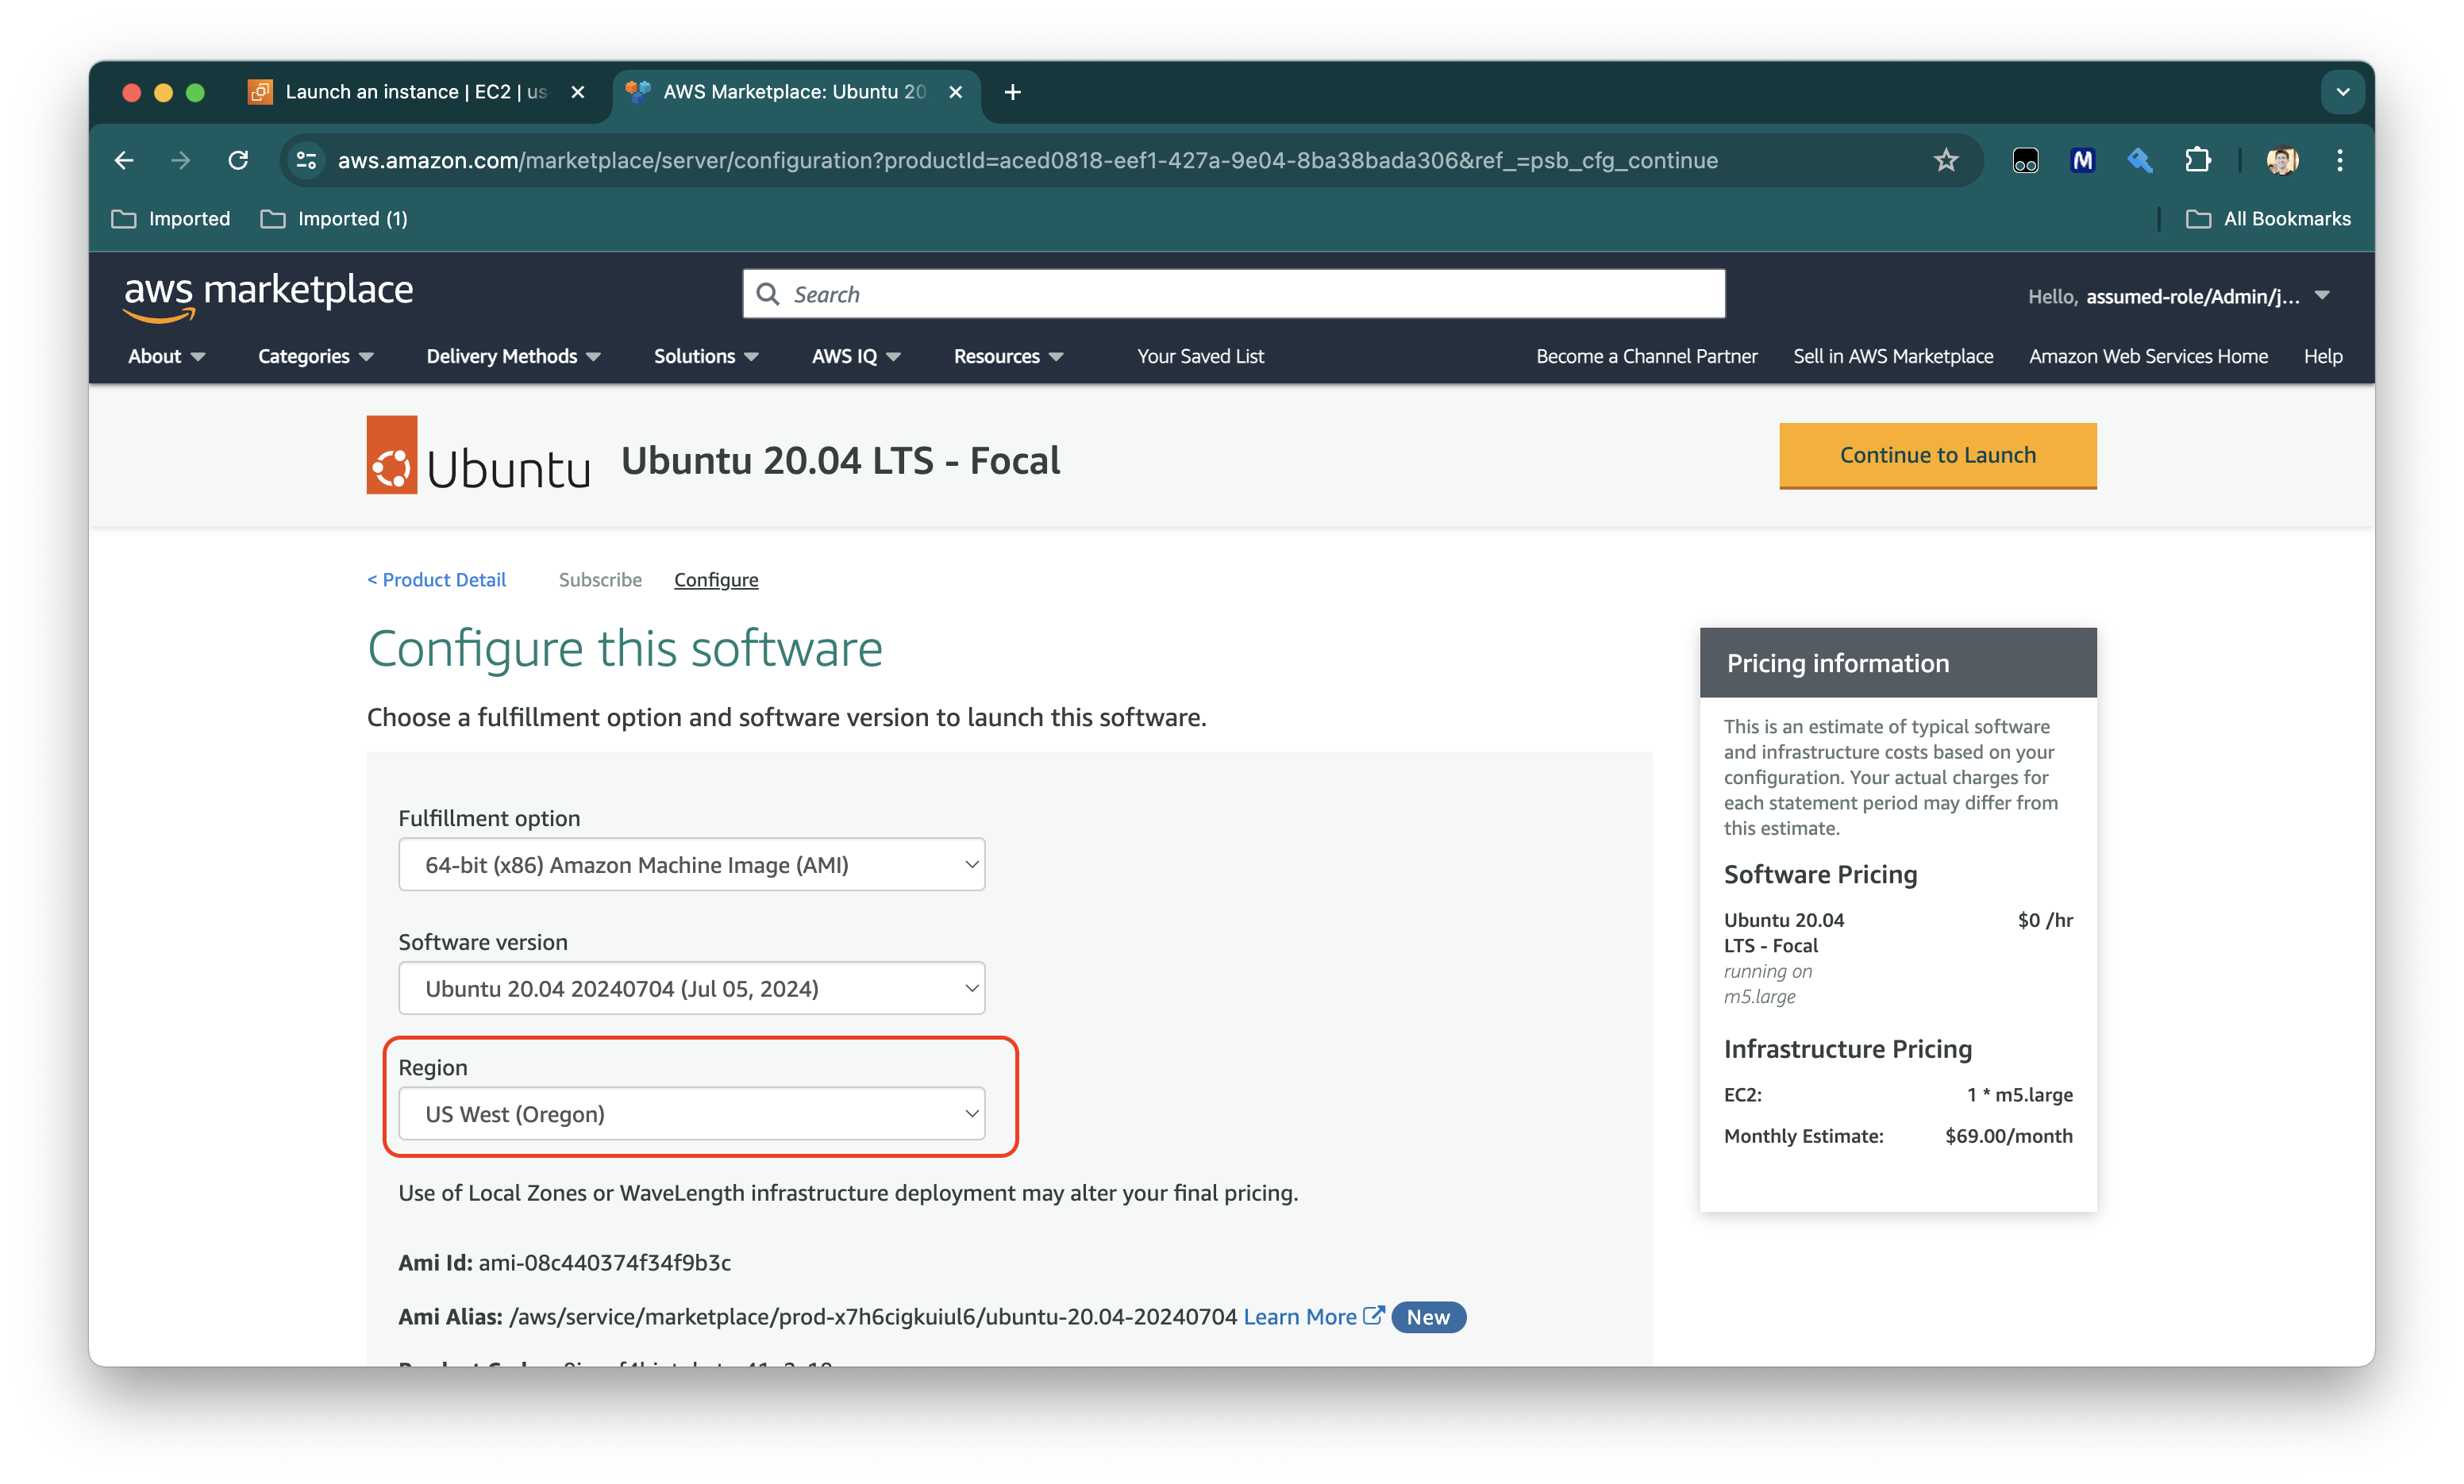
Task: Expand the Categories menu
Action: (x=315, y=356)
